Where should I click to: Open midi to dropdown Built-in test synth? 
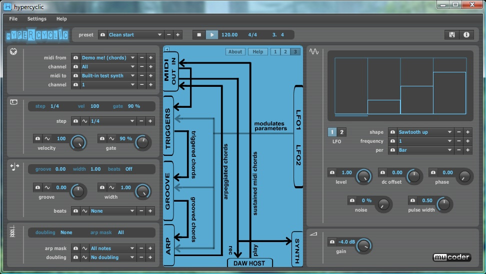pos(108,75)
